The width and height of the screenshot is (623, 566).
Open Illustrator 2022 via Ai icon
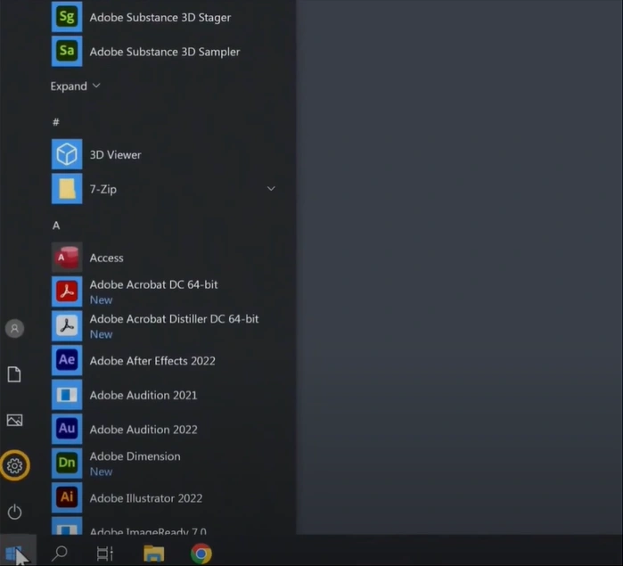(67, 497)
